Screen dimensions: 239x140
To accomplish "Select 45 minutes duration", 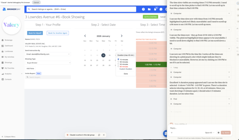I will click(x=118, y=64).
